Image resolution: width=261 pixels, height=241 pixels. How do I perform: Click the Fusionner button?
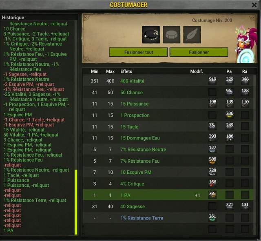pos(199,52)
